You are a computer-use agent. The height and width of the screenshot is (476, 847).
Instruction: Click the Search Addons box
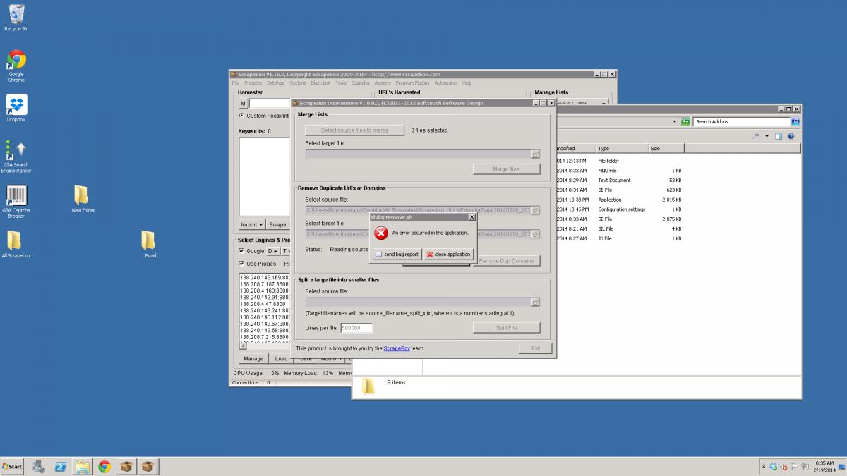743,121
